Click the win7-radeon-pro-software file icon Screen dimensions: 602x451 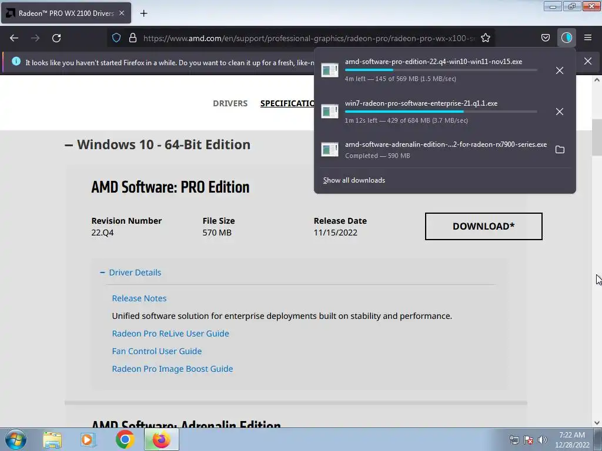(329, 112)
